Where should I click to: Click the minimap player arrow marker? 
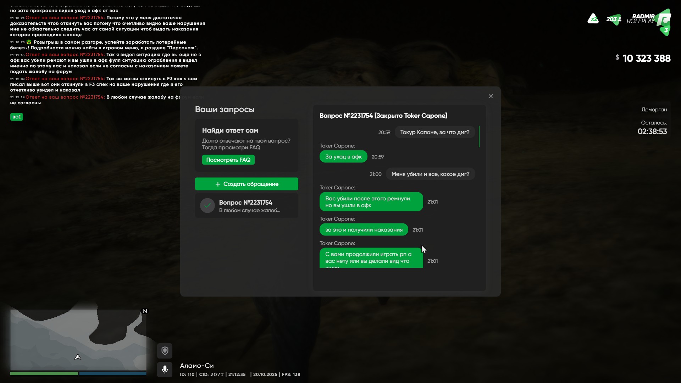(78, 357)
